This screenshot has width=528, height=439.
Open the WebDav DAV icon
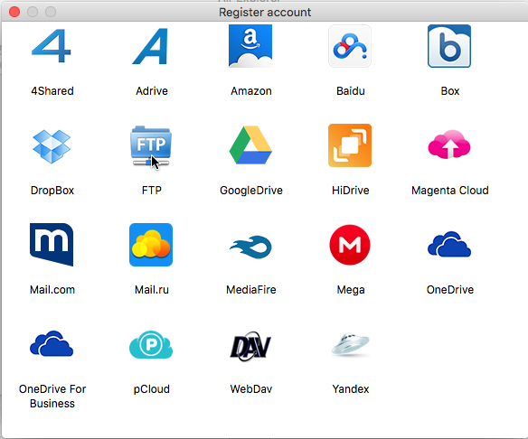[250, 347]
